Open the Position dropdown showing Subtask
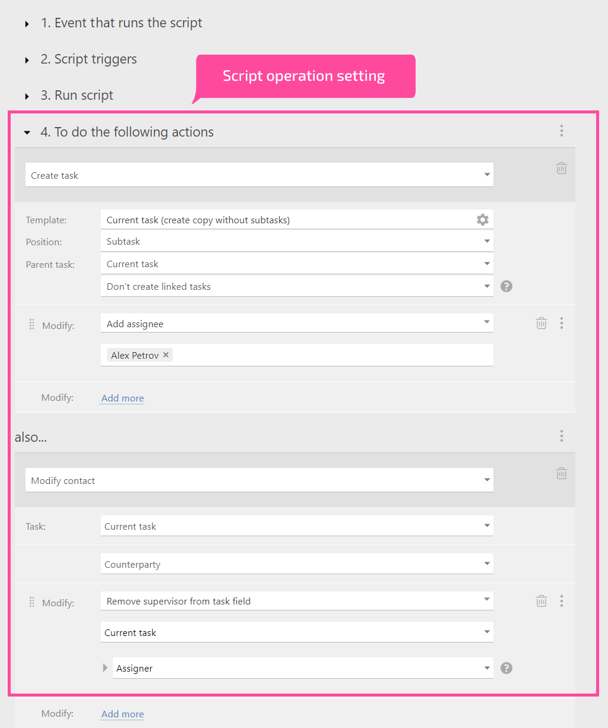608x728 pixels. click(297, 241)
